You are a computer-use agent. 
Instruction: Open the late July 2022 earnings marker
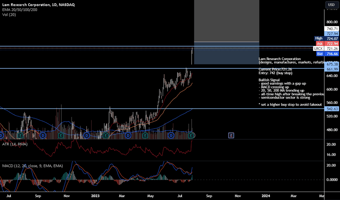click(x=20, y=136)
